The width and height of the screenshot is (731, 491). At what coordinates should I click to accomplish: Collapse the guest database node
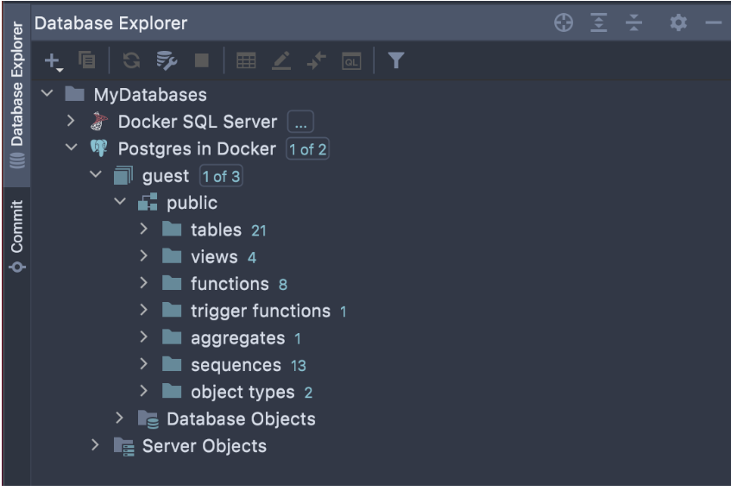(96, 174)
